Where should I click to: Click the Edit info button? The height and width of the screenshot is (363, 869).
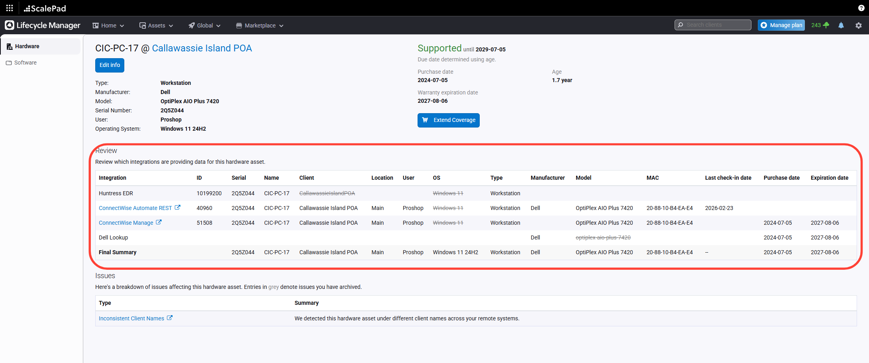(x=110, y=65)
